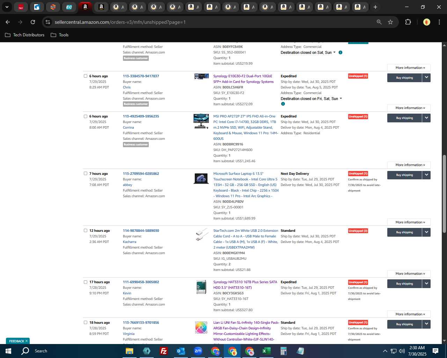Image resolution: width=447 pixels, height=358 pixels.
Task: Open Buy shipping dropdown for Synology HAT3310 order
Action: click(x=426, y=284)
